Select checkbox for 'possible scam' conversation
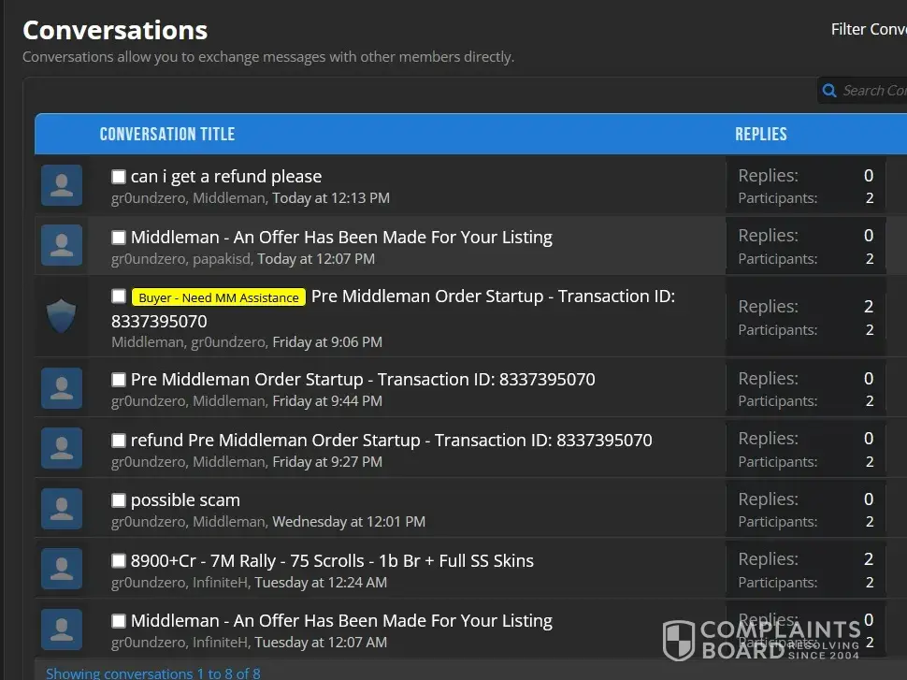This screenshot has width=907, height=680. pyautogui.click(x=119, y=500)
